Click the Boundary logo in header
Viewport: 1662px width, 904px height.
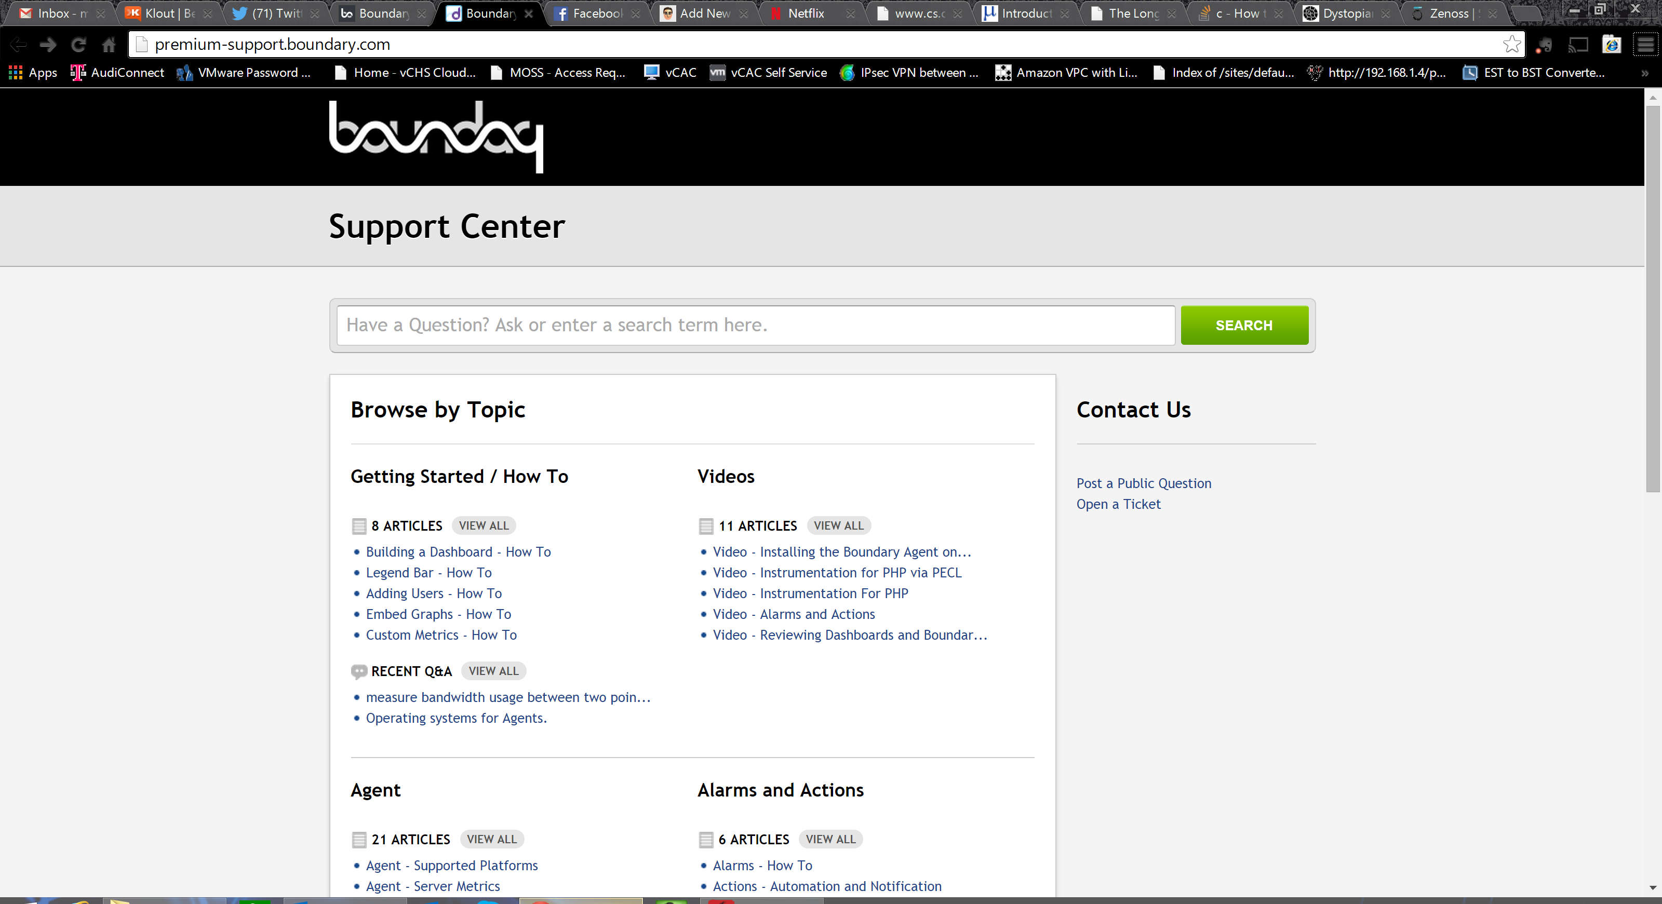point(436,136)
